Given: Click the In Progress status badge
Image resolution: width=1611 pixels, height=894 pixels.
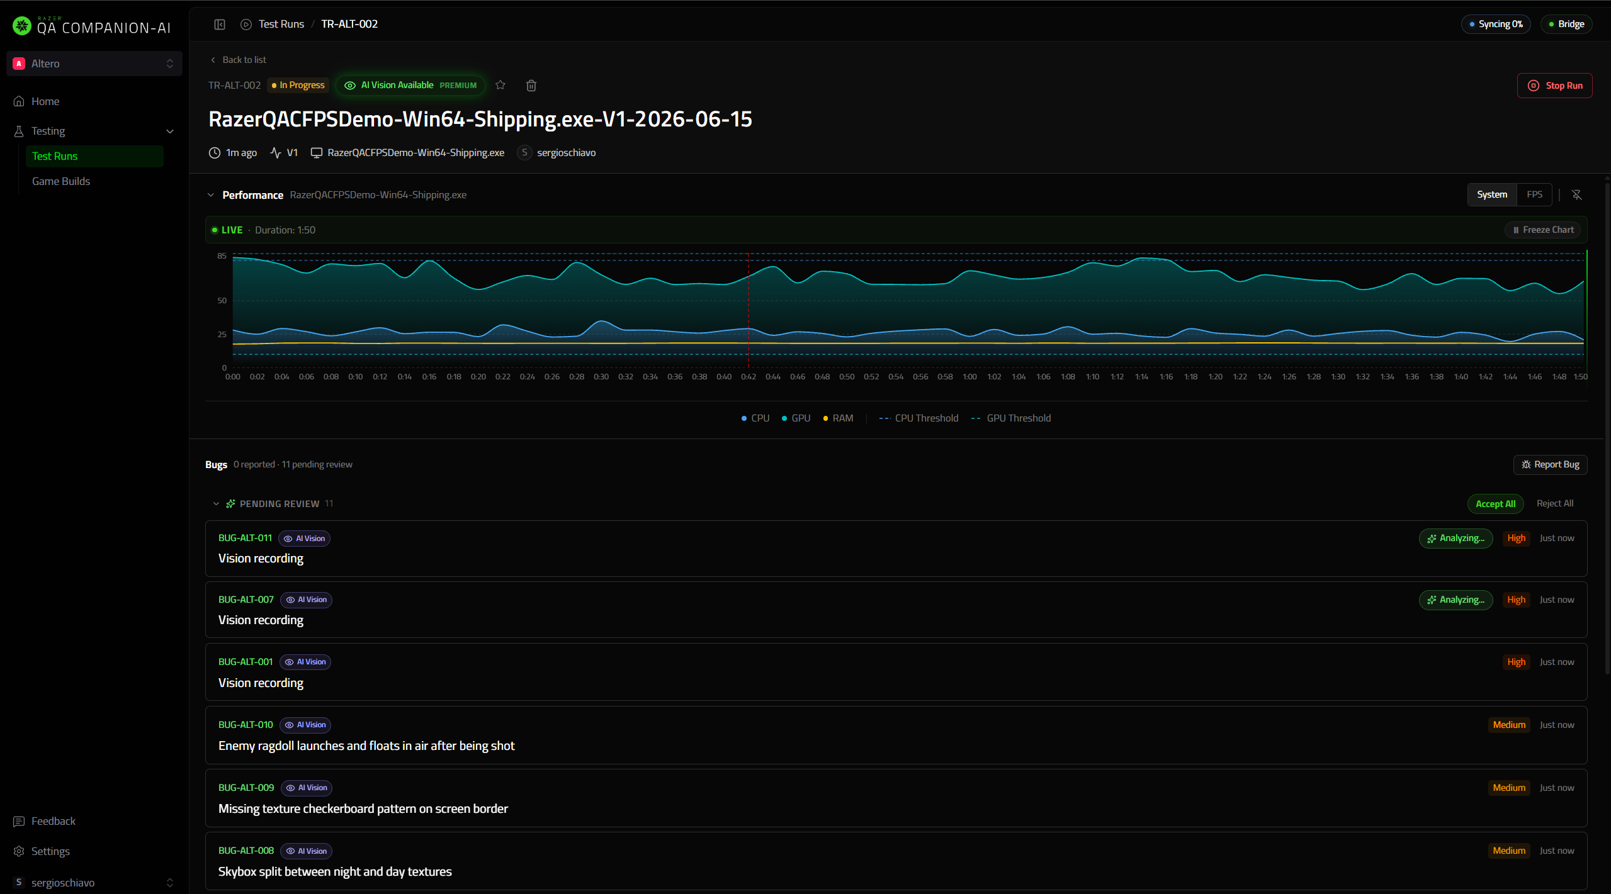Looking at the screenshot, I should coord(298,85).
